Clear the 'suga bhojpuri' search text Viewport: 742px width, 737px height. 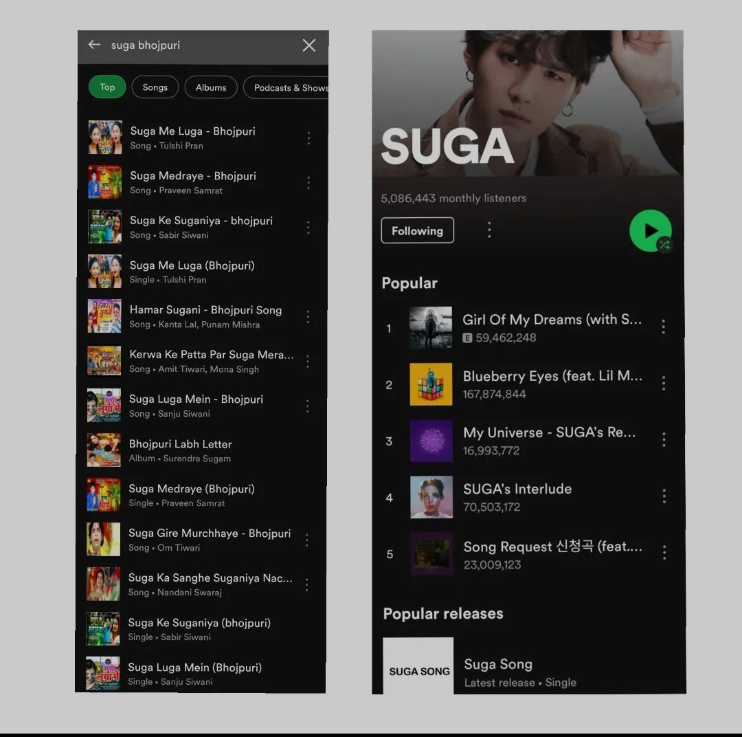pyautogui.click(x=309, y=45)
